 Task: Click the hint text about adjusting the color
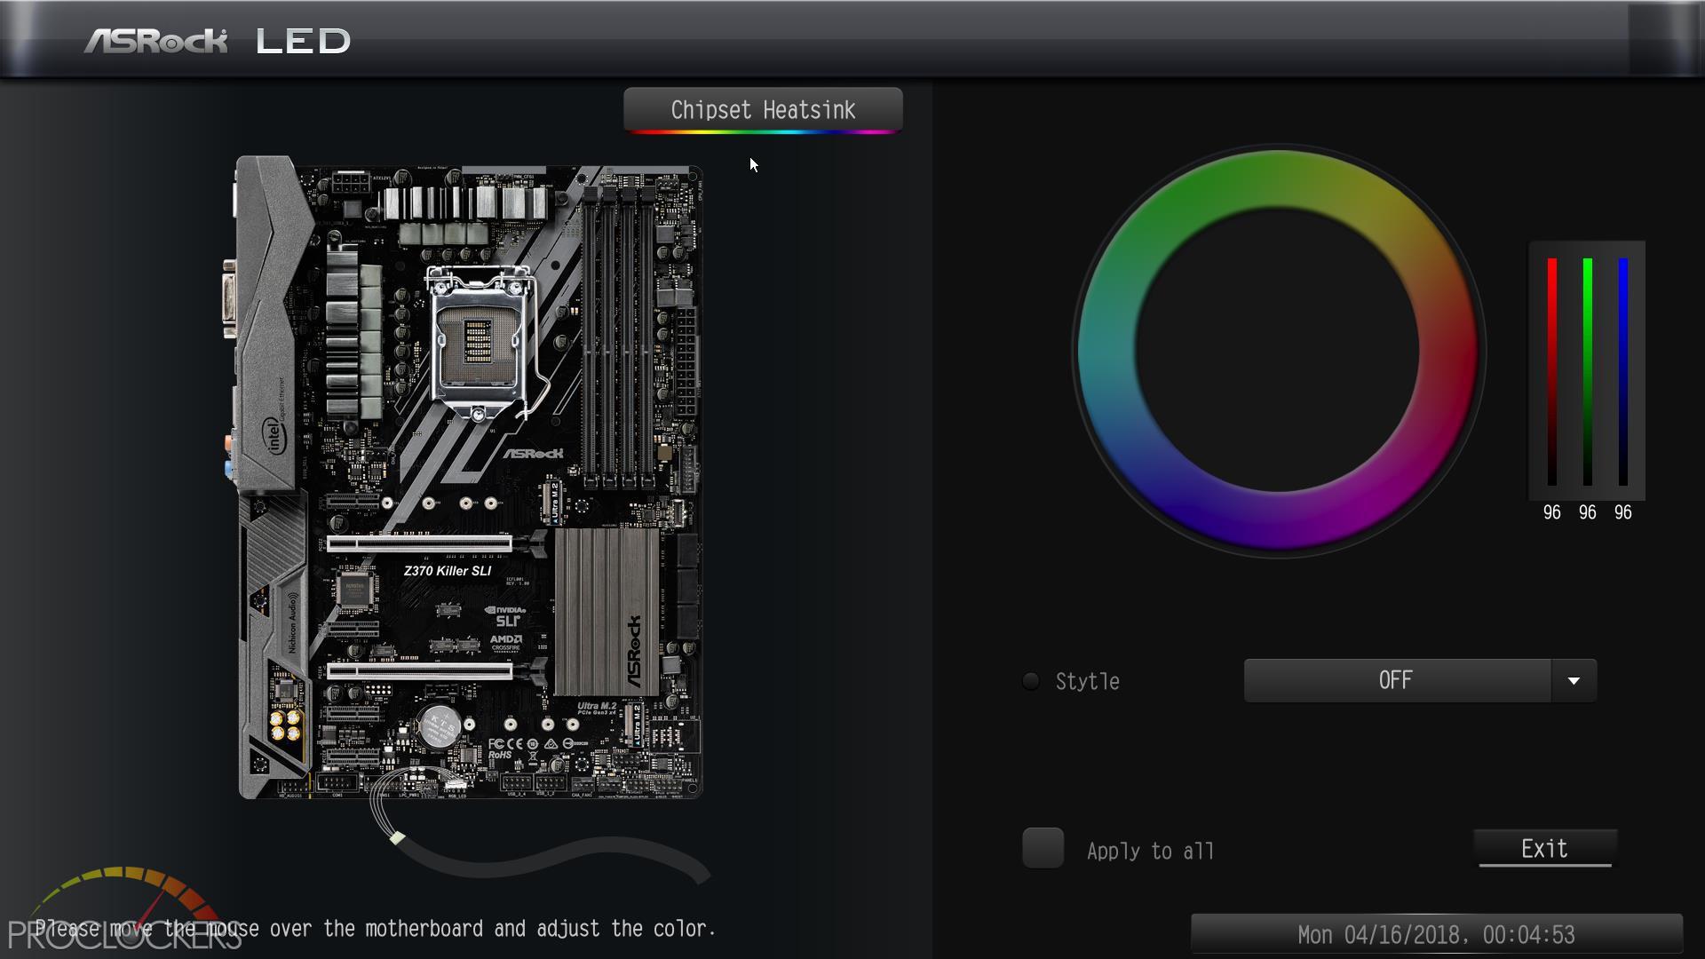[376, 929]
